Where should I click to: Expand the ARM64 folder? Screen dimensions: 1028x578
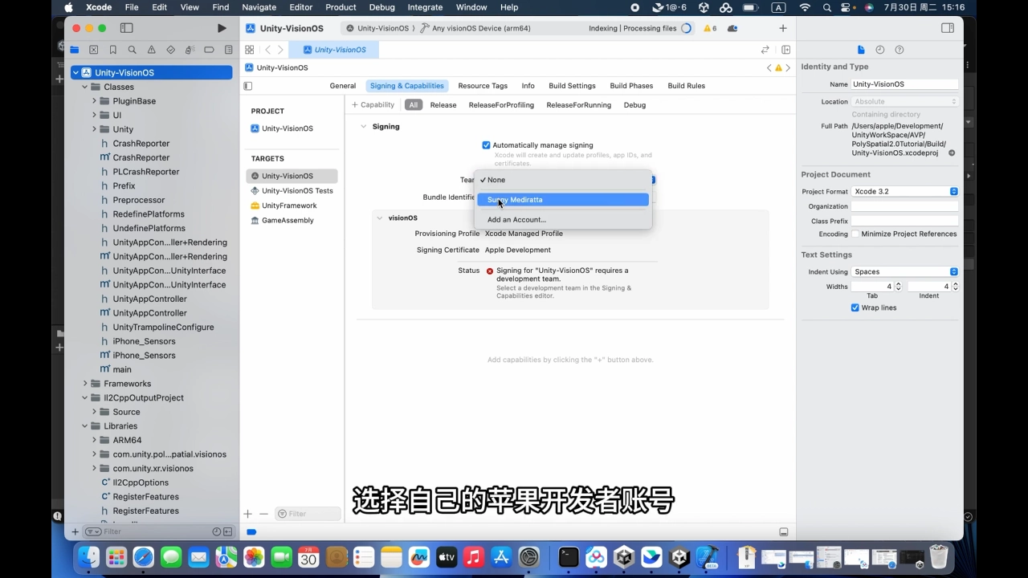(94, 441)
